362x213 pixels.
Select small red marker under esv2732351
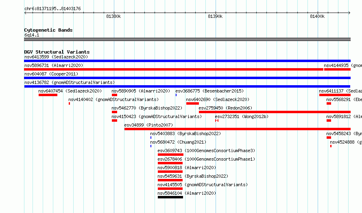click(217, 120)
